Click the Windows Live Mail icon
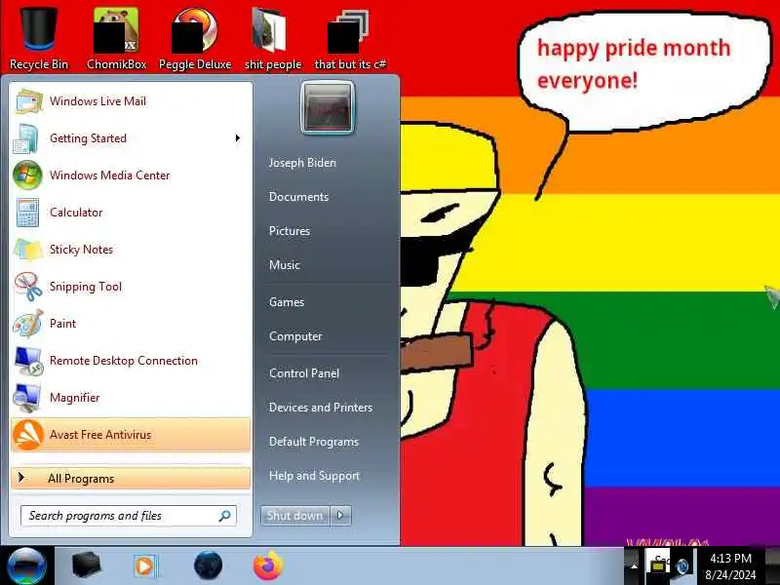This screenshot has height=585, width=780. 28,101
